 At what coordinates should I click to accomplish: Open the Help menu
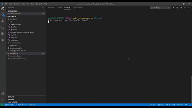coord(45,4)
